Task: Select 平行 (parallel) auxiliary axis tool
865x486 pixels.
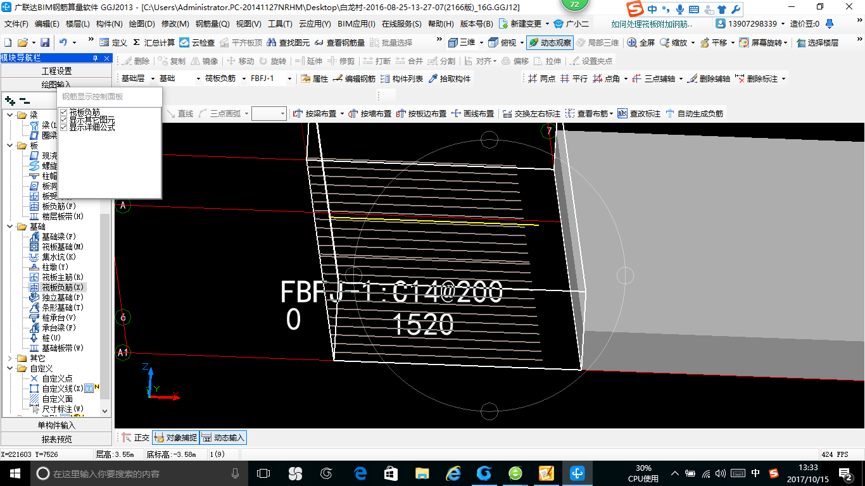Action: pos(574,78)
